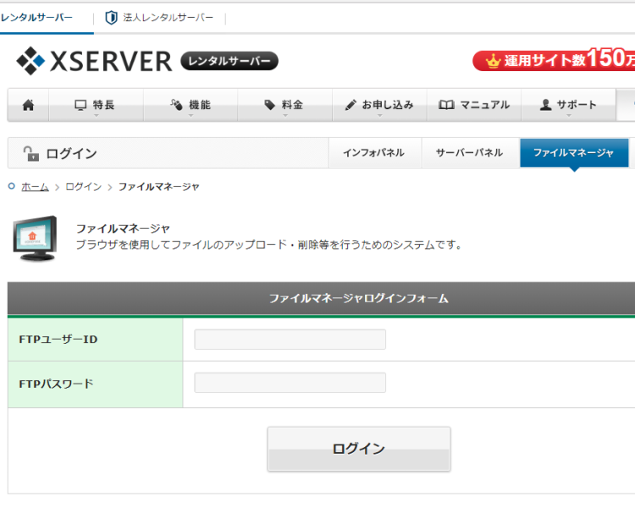Screen dimensions: 635x508
Task: Focus the FTPユーザーID input field
Action: 290,340
